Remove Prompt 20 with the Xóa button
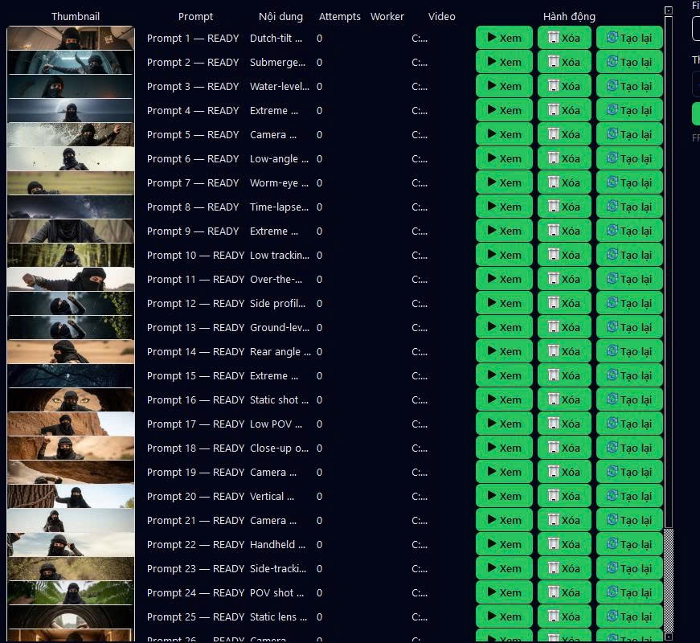 [x=563, y=496]
